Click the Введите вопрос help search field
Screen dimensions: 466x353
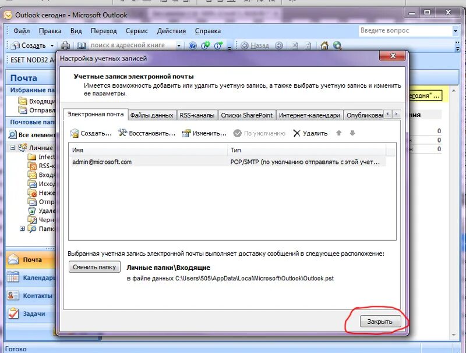click(x=405, y=31)
